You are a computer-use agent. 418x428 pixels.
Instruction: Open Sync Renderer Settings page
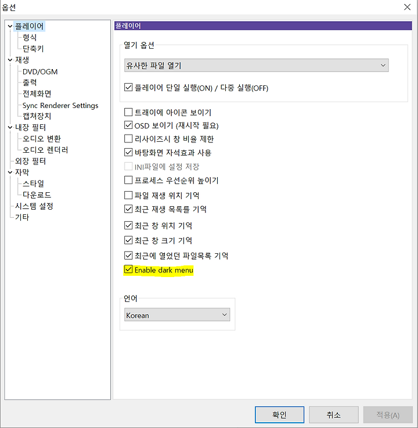click(x=60, y=105)
